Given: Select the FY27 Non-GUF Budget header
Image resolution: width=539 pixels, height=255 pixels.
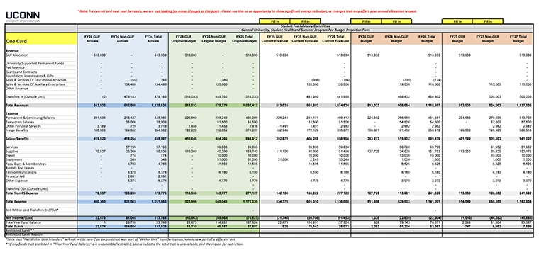Looking at the screenshot, I should coord(488,38).
